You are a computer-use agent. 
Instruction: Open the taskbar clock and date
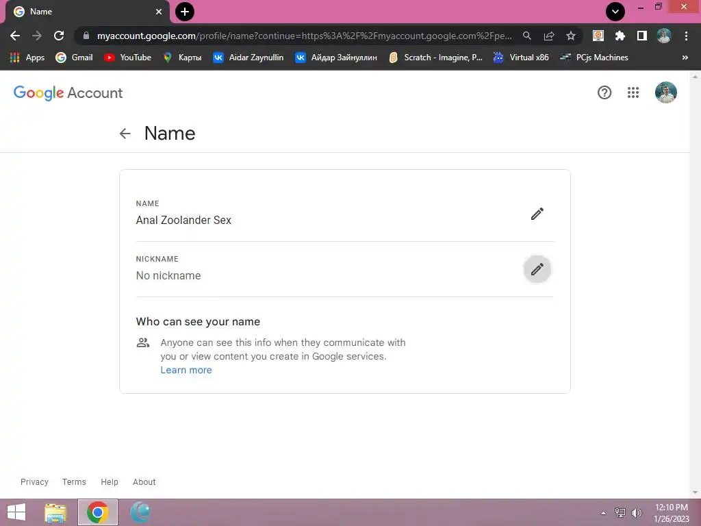click(671, 513)
